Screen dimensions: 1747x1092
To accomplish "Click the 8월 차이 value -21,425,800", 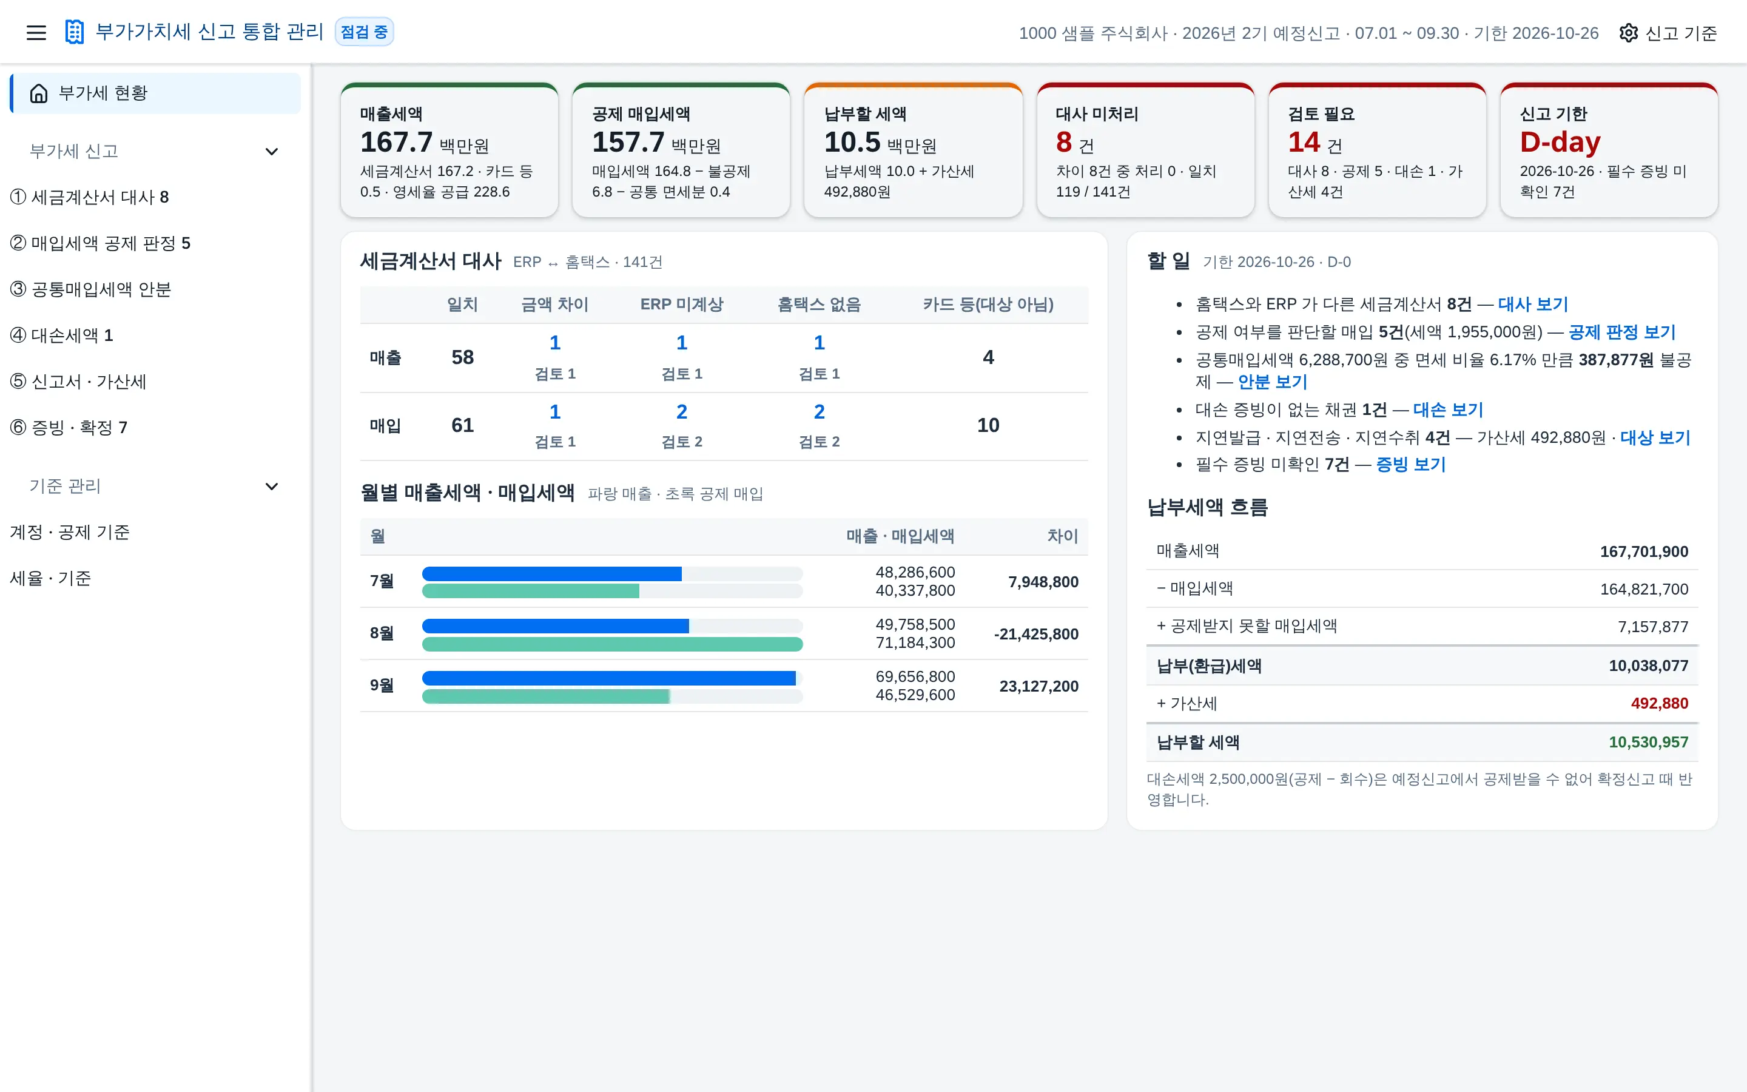I will [x=1036, y=634].
